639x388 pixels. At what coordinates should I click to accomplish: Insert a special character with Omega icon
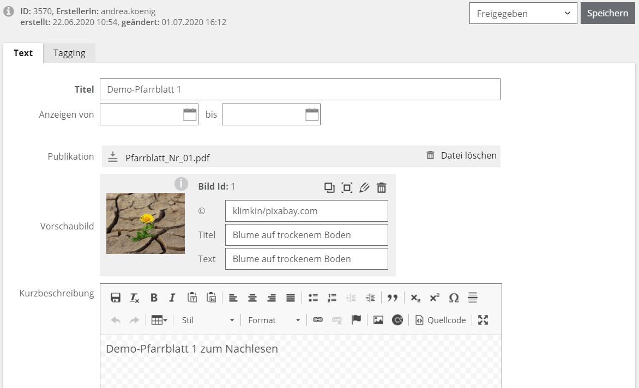coord(454,298)
